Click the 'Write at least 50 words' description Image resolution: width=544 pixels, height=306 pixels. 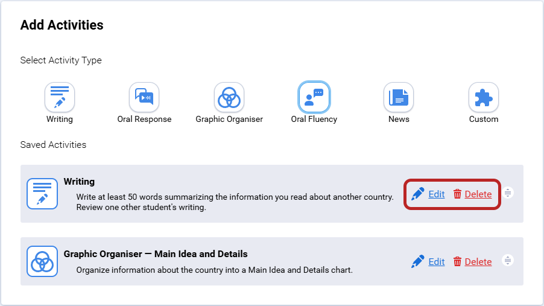click(x=235, y=202)
